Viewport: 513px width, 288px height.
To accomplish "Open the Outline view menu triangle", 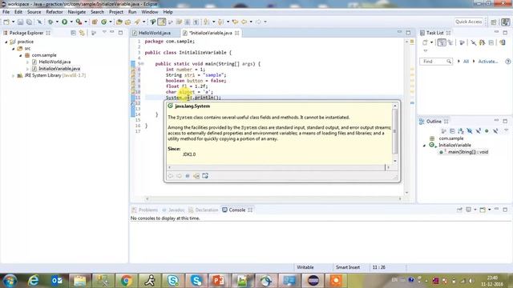I will click(506, 130).
